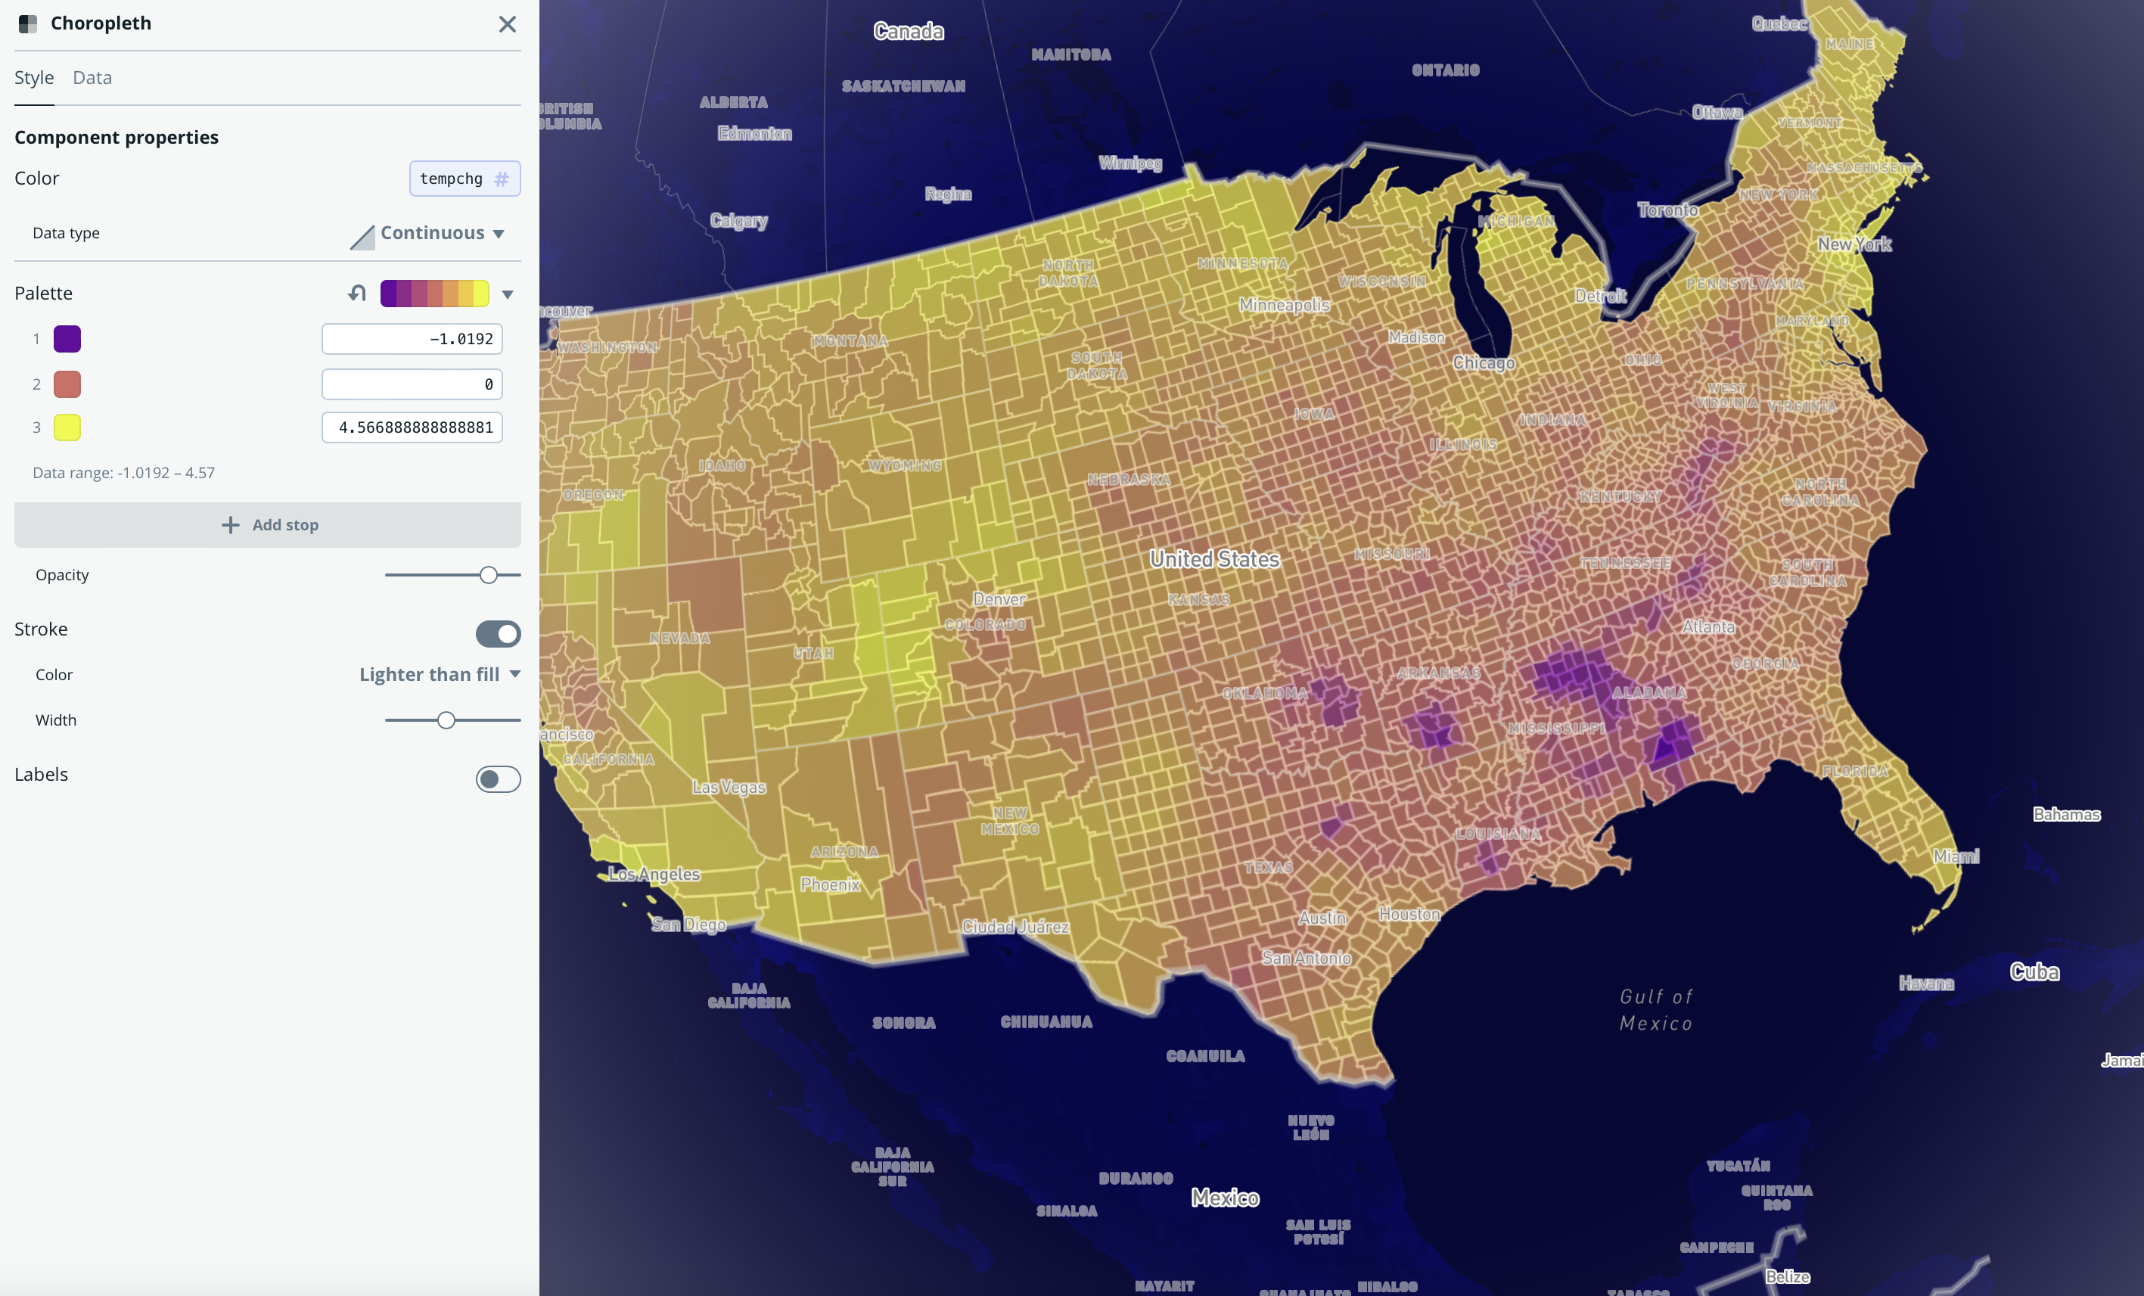This screenshot has height=1296, width=2144.
Task: Click the Choropleth layer type icon
Action: point(29,24)
